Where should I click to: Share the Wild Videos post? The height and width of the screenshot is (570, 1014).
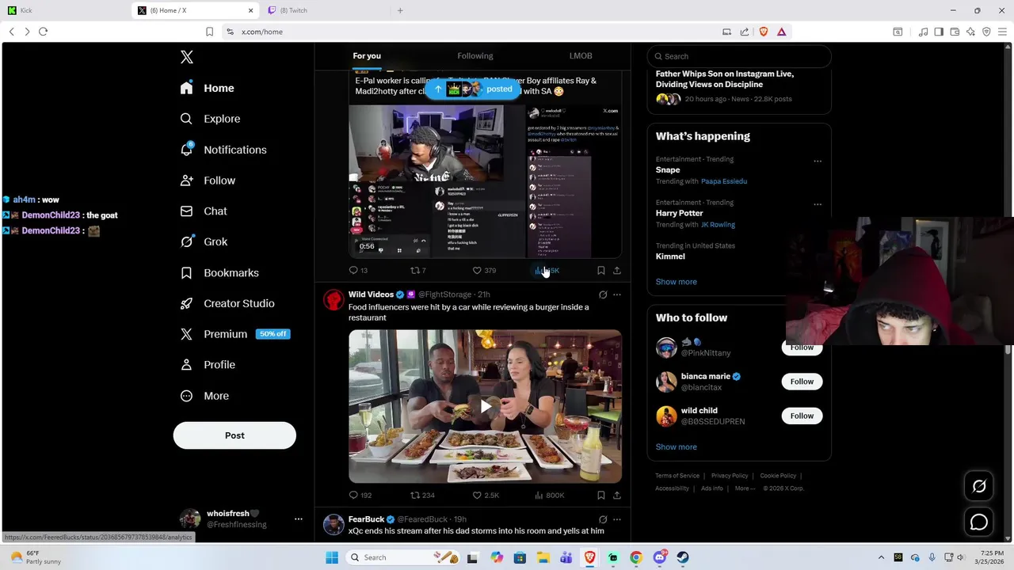[617, 496]
